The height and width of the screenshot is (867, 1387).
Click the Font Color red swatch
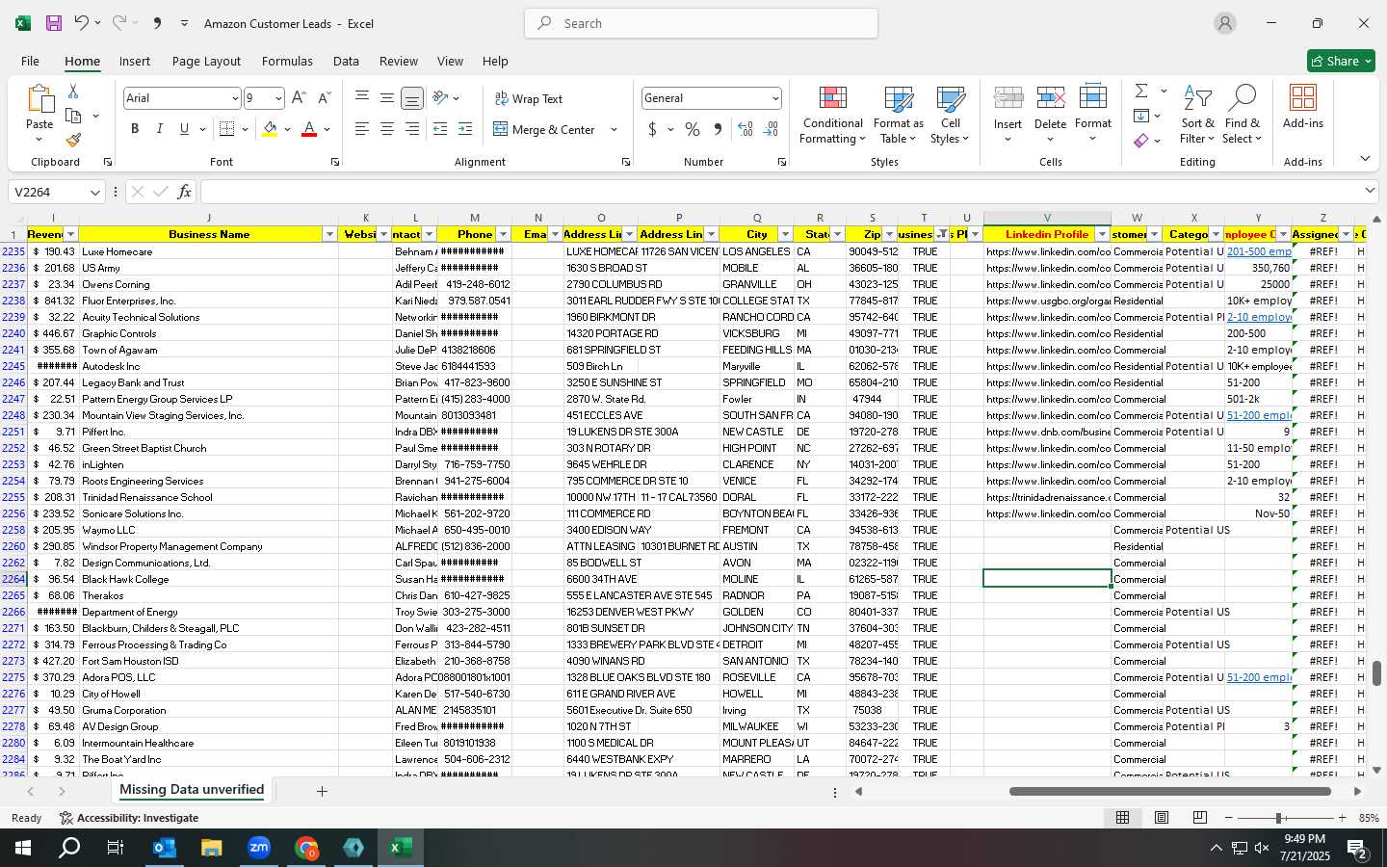309,129
